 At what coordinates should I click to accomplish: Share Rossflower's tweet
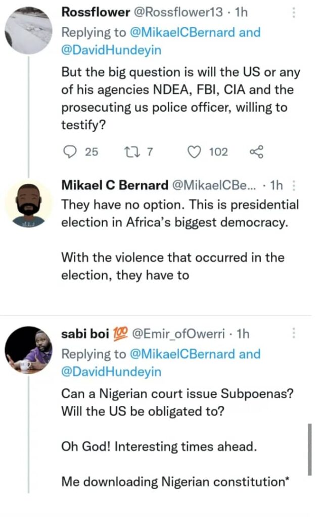(x=257, y=151)
